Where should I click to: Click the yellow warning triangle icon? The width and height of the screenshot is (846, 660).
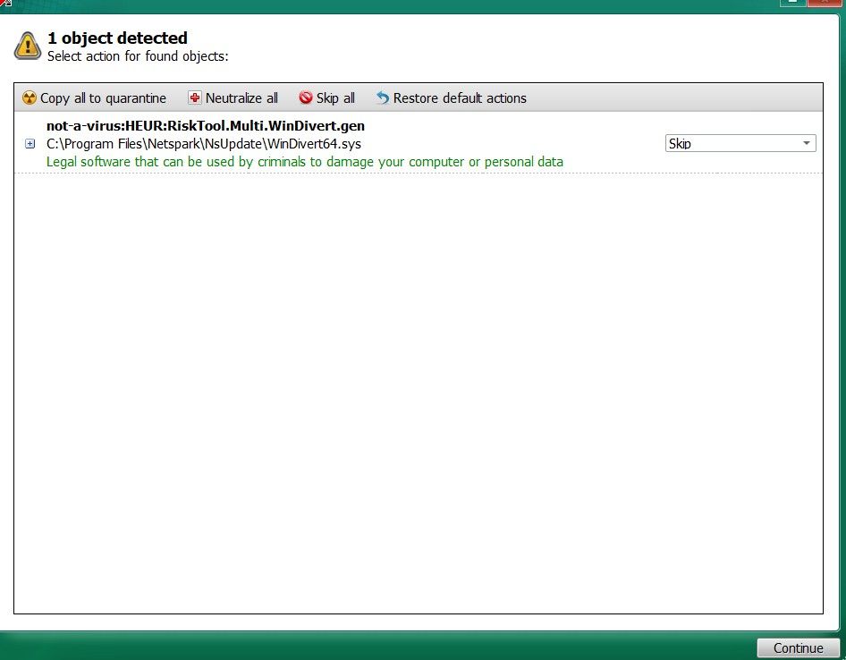tap(28, 46)
